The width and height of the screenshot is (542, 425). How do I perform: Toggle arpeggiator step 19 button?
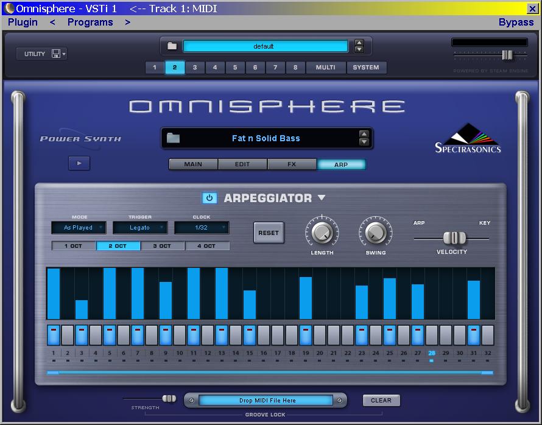(x=306, y=335)
